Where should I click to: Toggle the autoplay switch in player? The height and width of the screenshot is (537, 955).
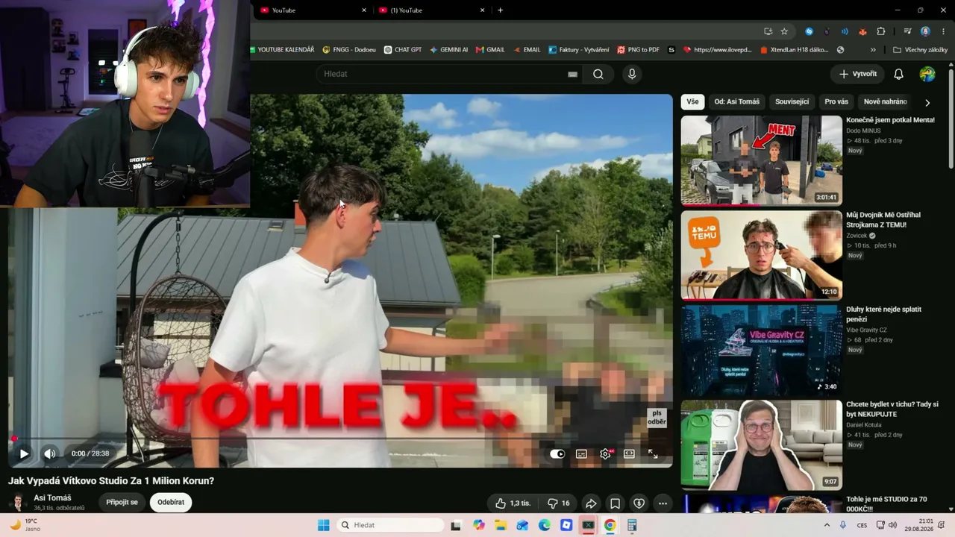coord(557,453)
